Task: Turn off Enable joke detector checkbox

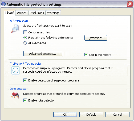Action: tap(25, 100)
